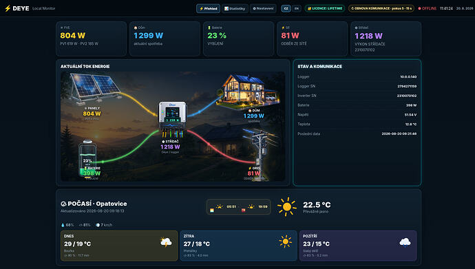This screenshot has width=475, height=269.
Task: Switch to the Statistiky tab
Action: [x=235, y=8]
